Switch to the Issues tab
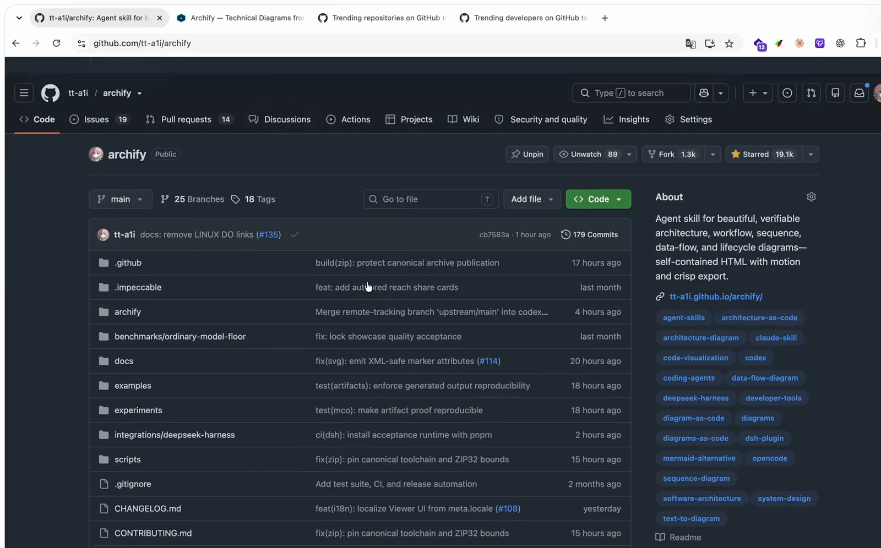This screenshot has width=881, height=548. pyautogui.click(x=100, y=119)
